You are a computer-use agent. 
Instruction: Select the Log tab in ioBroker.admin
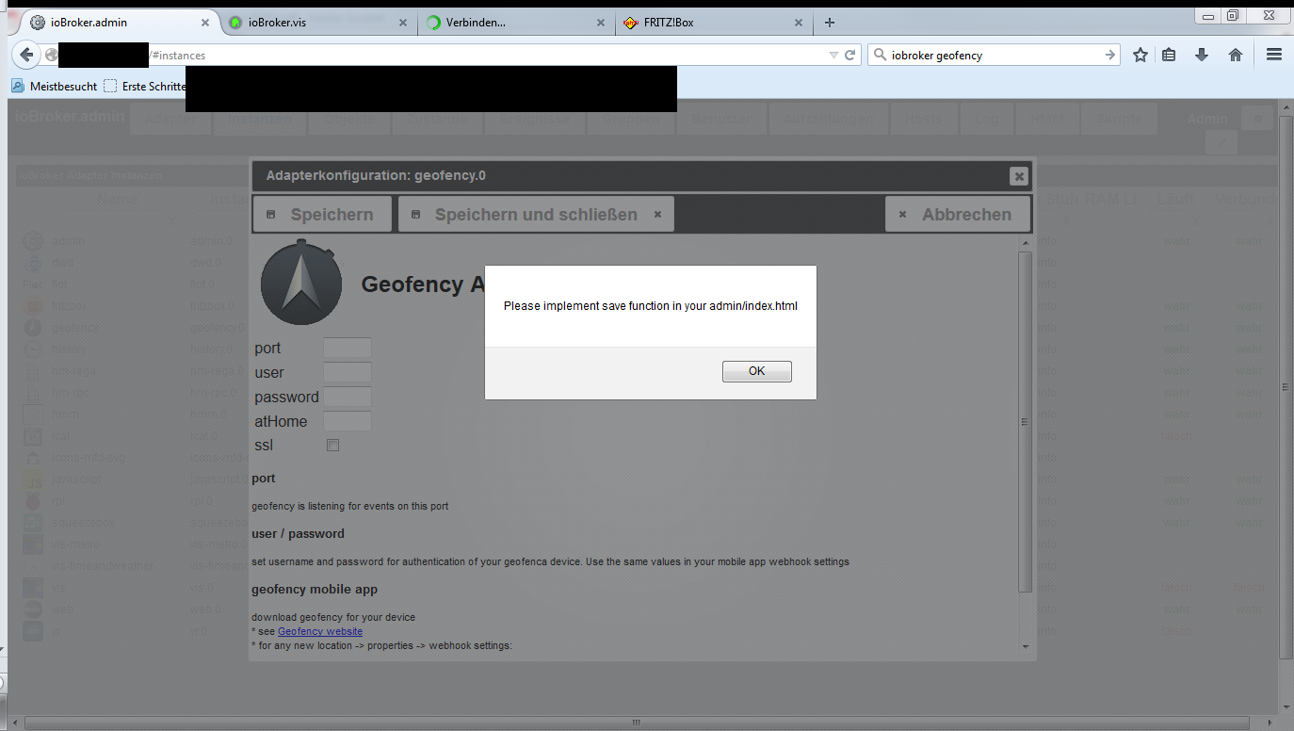(987, 120)
